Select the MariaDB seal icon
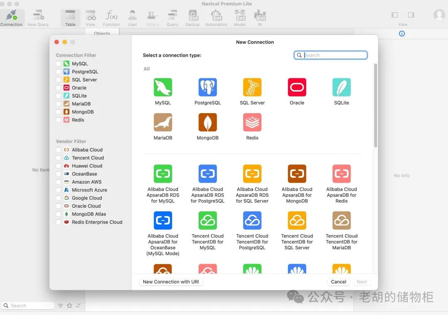Viewport: 448px width, 315px height. pos(163,122)
